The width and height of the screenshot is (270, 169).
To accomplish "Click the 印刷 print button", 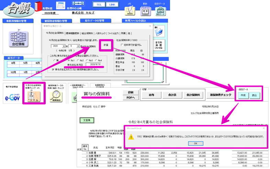I will [131, 92].
